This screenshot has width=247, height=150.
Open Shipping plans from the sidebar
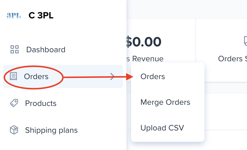(51, 130)
